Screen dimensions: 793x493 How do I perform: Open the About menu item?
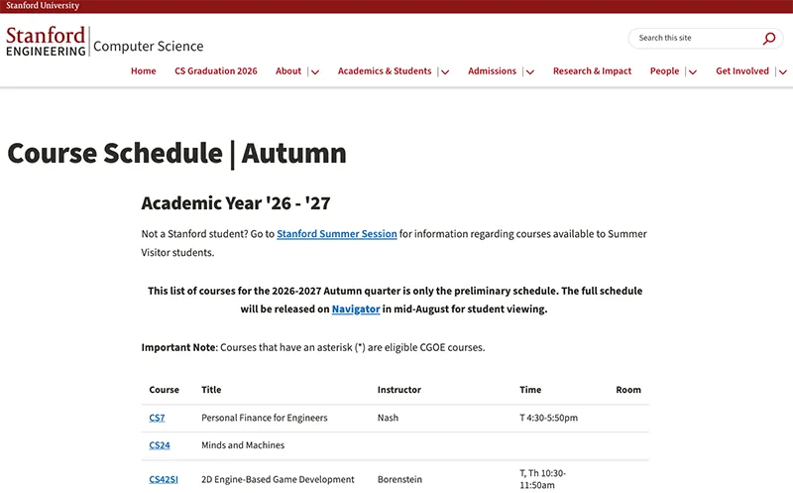point(288,71)
